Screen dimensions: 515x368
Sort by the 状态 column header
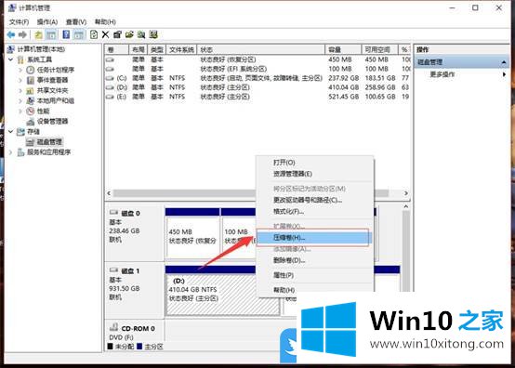(261, 49)
